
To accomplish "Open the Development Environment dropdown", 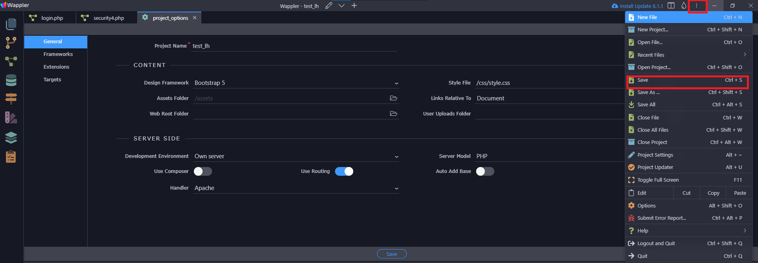I will [x=296, y=156].
